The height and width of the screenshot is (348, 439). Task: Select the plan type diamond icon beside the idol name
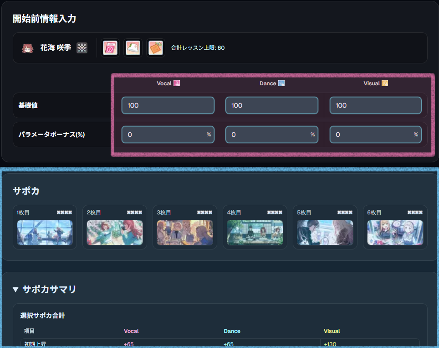(81, 47)
